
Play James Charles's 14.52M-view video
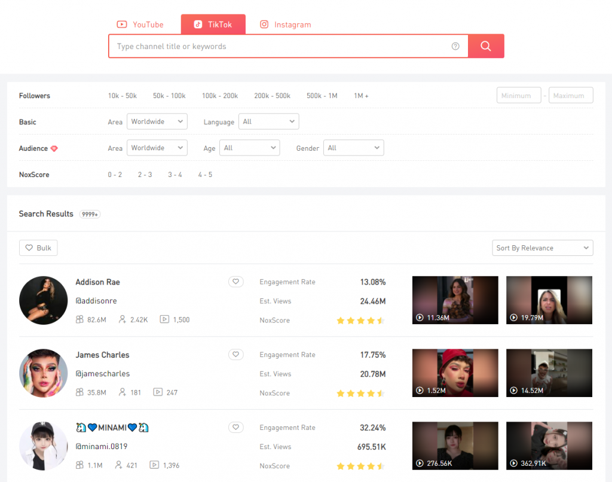pyautogui.click(x=549, y=373)
